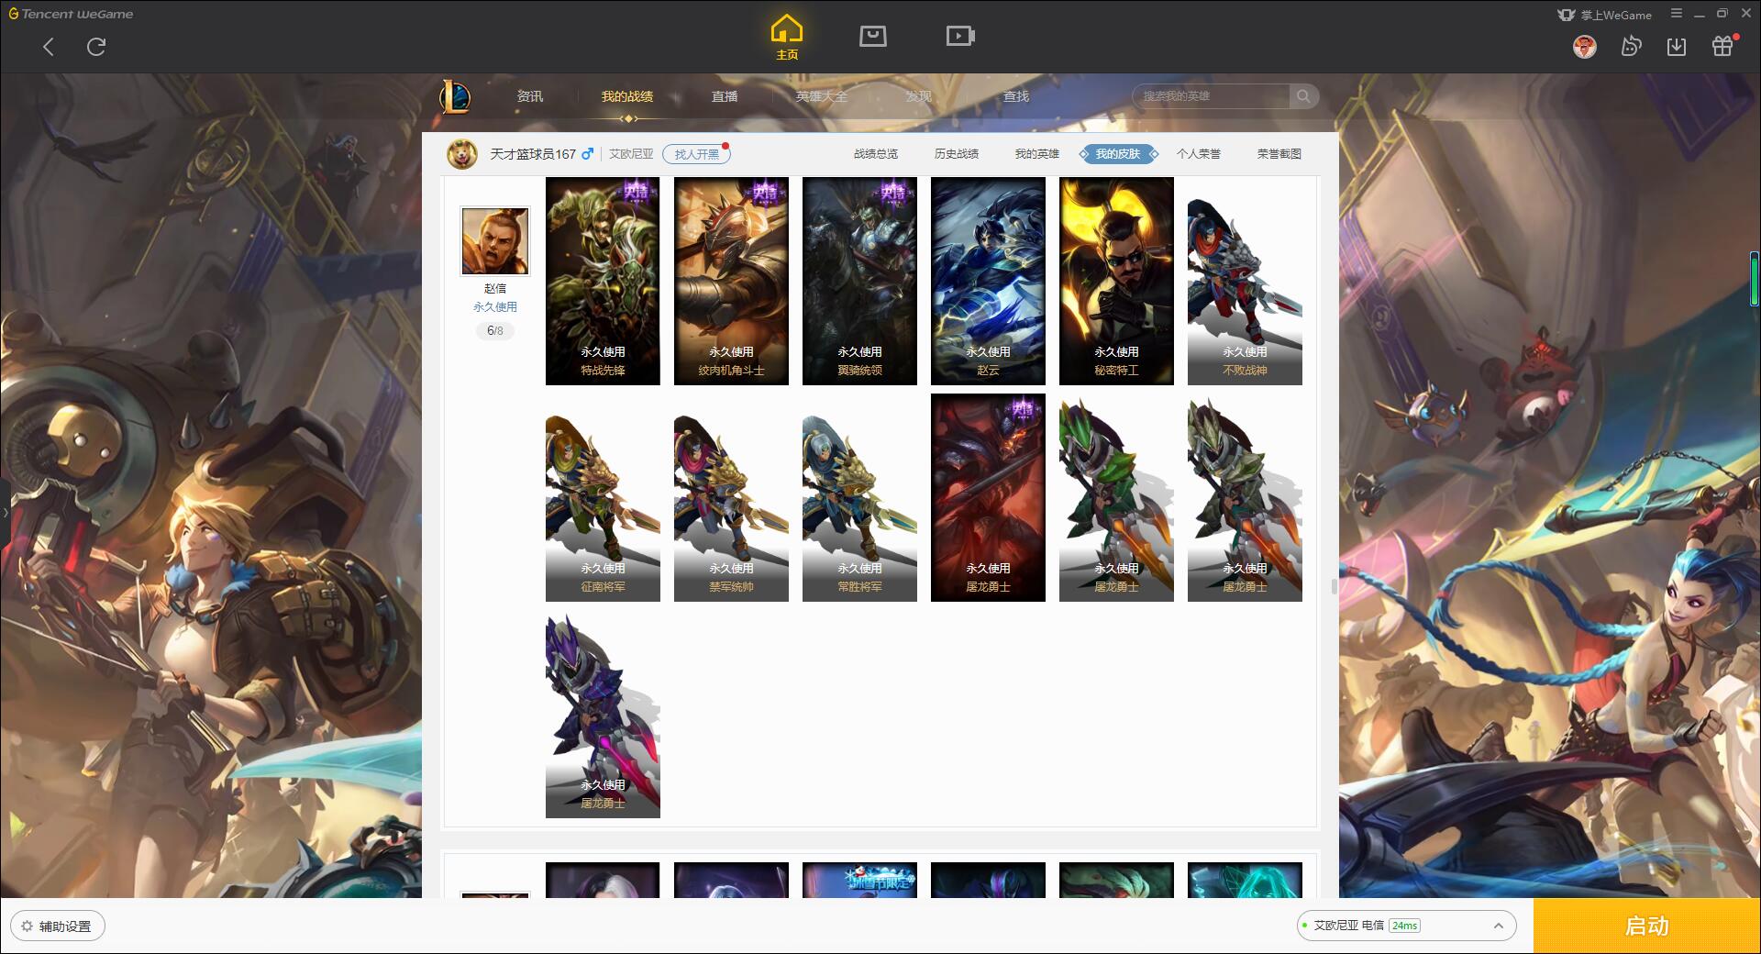Viewport: 1761px width, 954px height.
Task: Open the red 屠龙勇士 skin with 史诗 badge
Action: pos(988,497)
